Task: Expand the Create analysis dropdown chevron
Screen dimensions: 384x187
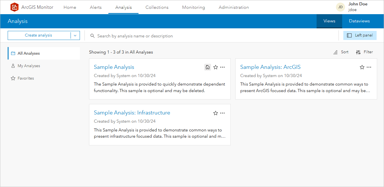Action: [x=75, y=35]
